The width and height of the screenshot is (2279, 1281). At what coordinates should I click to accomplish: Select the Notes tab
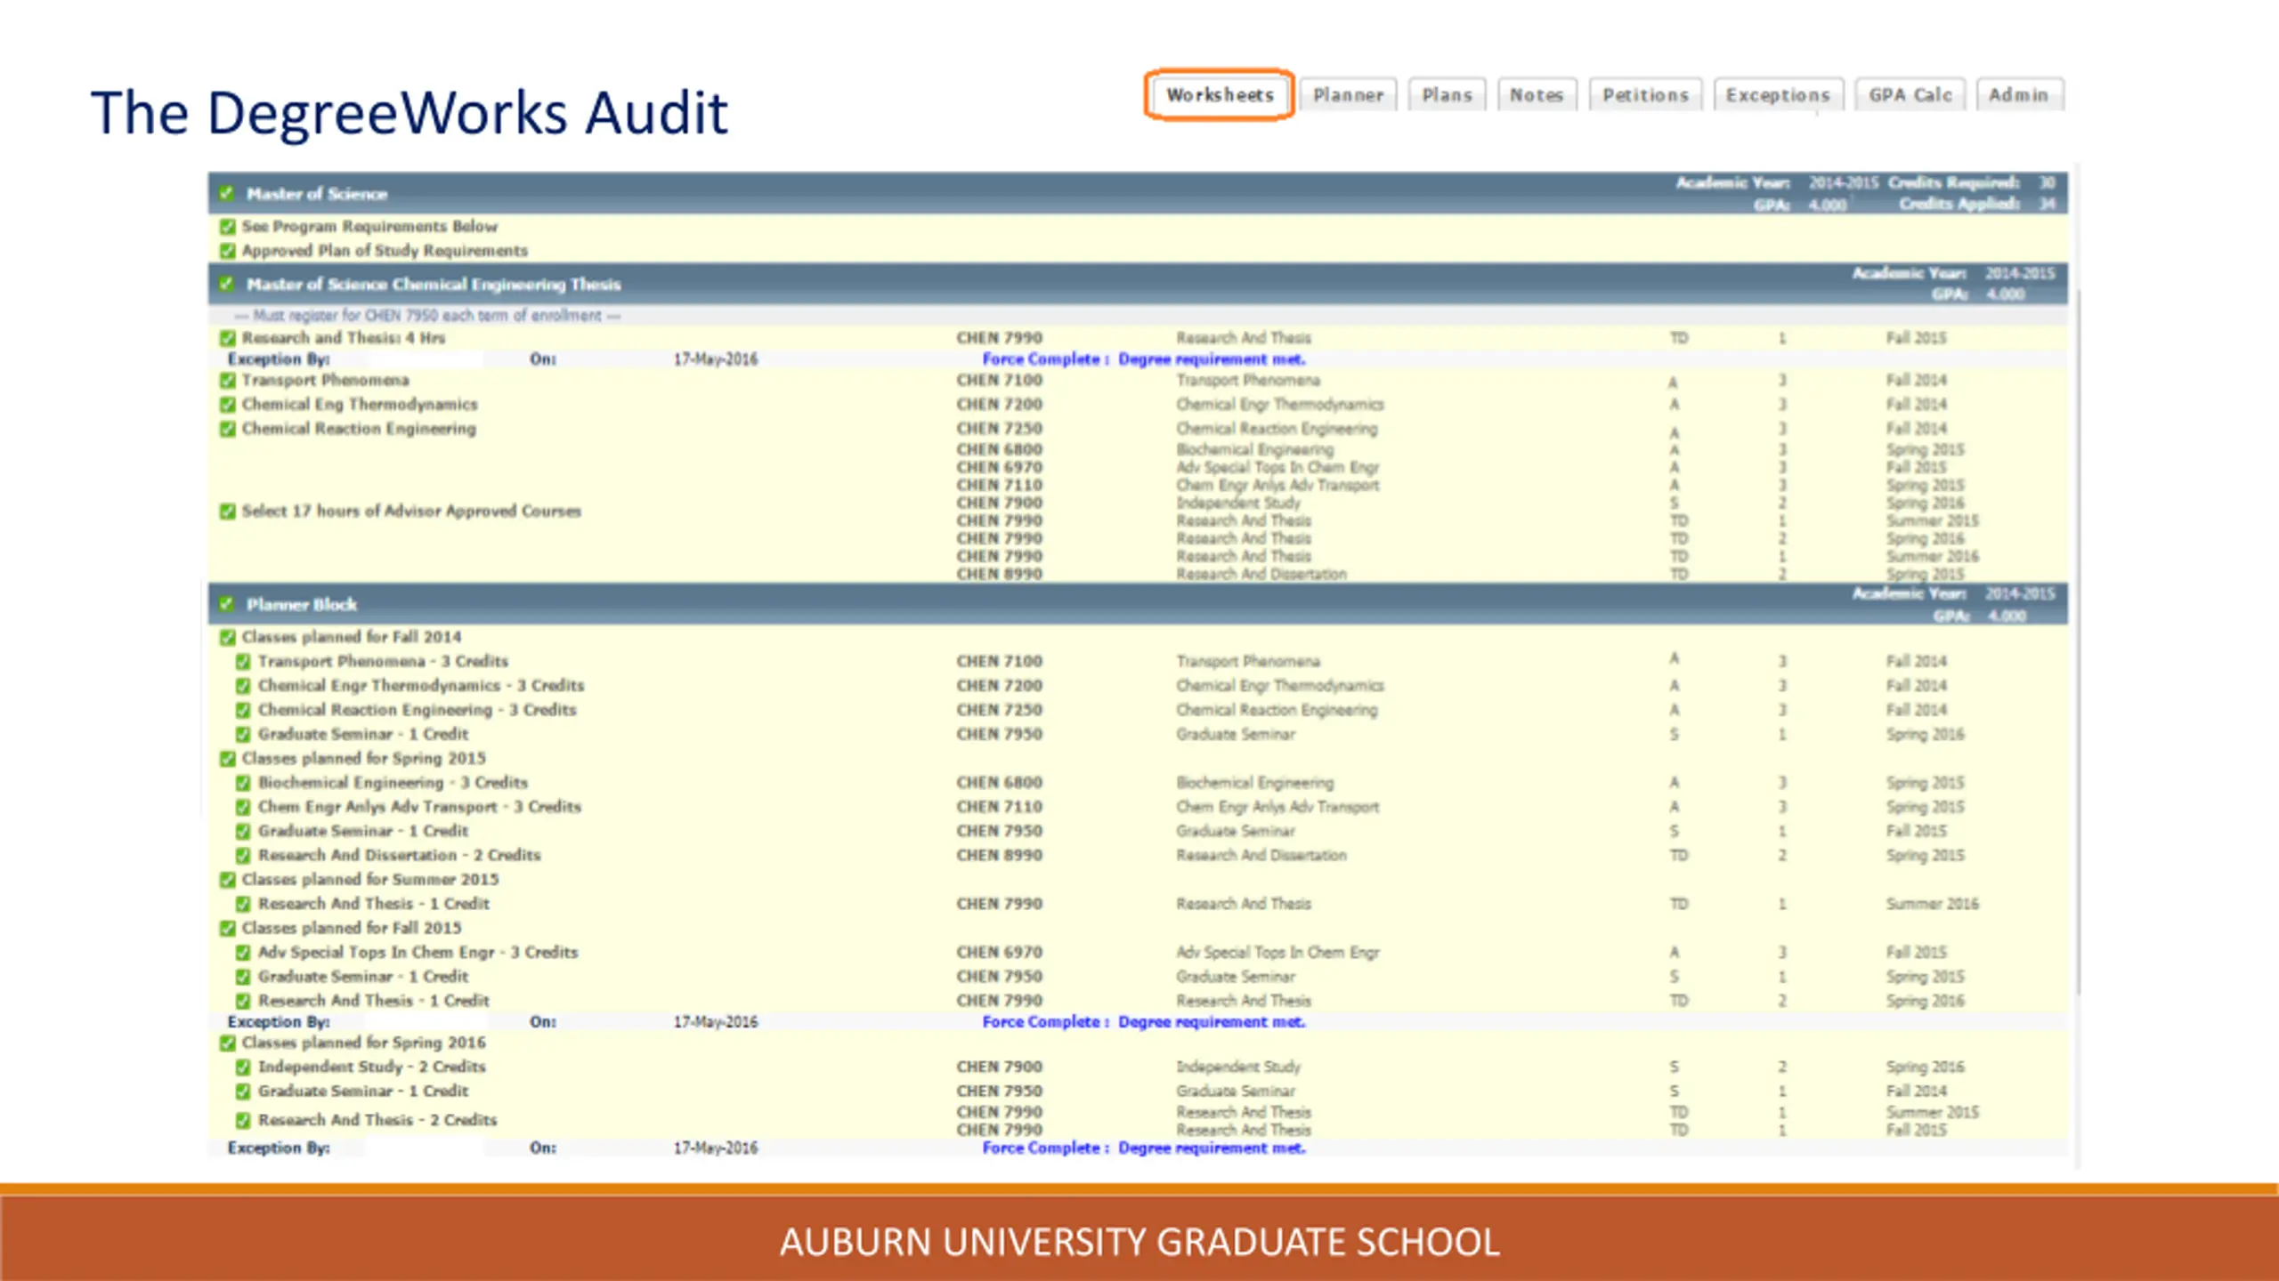(x=1537, y=95)
